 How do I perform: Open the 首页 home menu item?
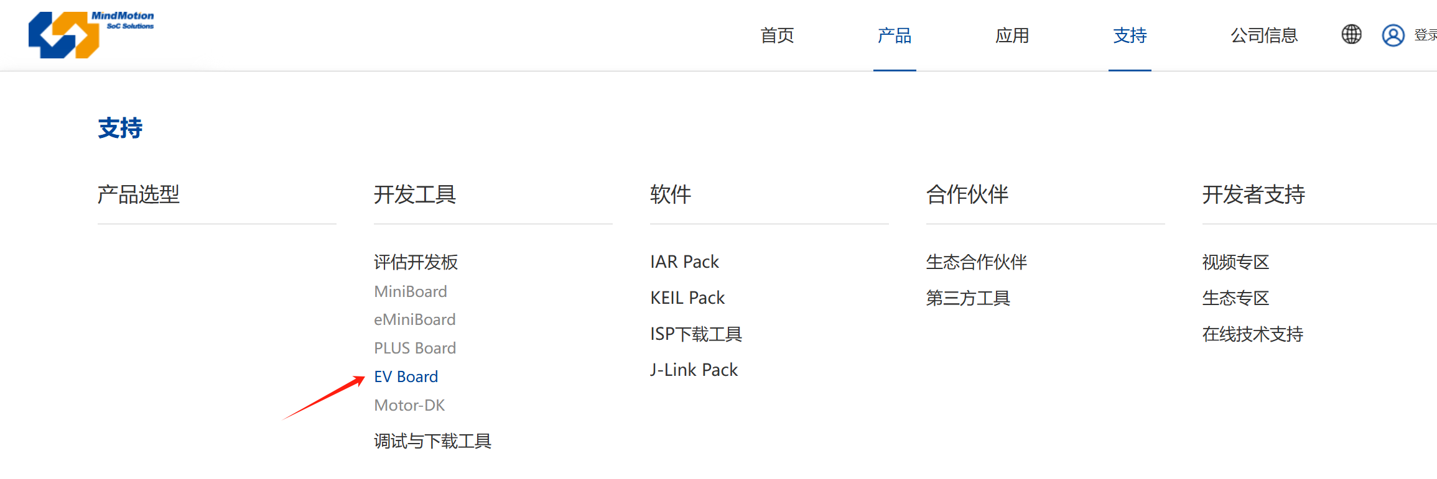pyautogui.click(x=777, y=35)
